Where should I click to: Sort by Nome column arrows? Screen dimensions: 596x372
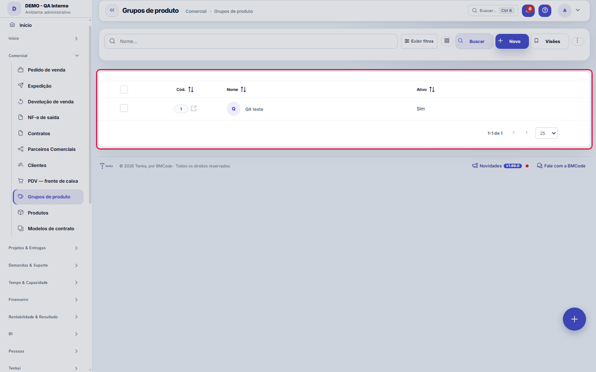click(x=243, y=89)
